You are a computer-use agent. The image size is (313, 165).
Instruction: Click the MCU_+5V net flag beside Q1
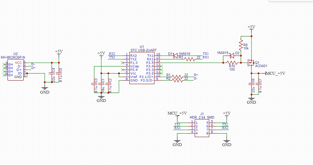tap(275, 73)
